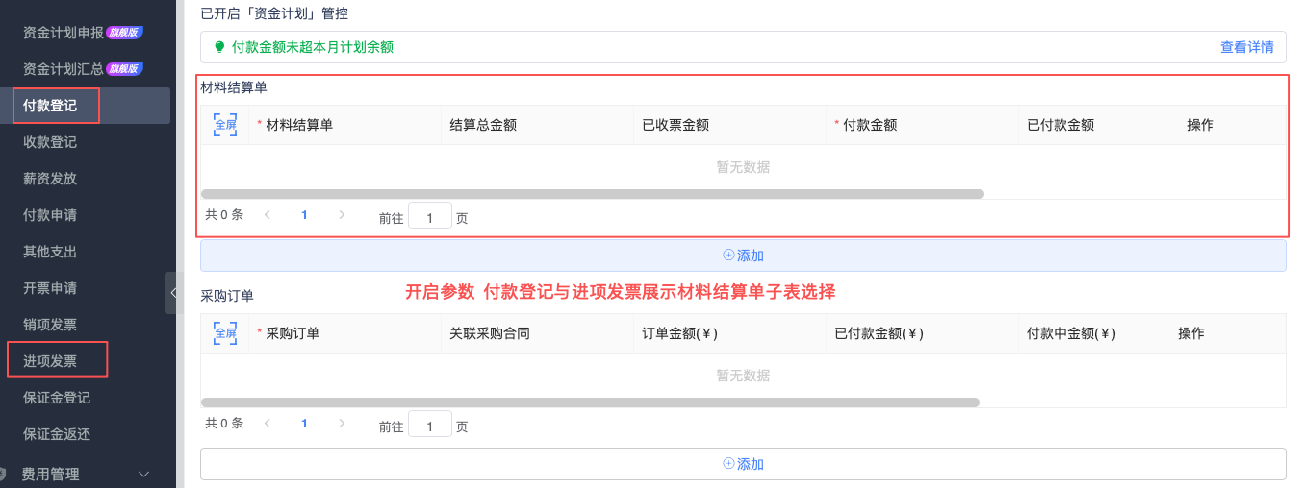Click horizontal scrollbar of 材料结算单 table
1300x488 pixels.
tap(592, 194)
